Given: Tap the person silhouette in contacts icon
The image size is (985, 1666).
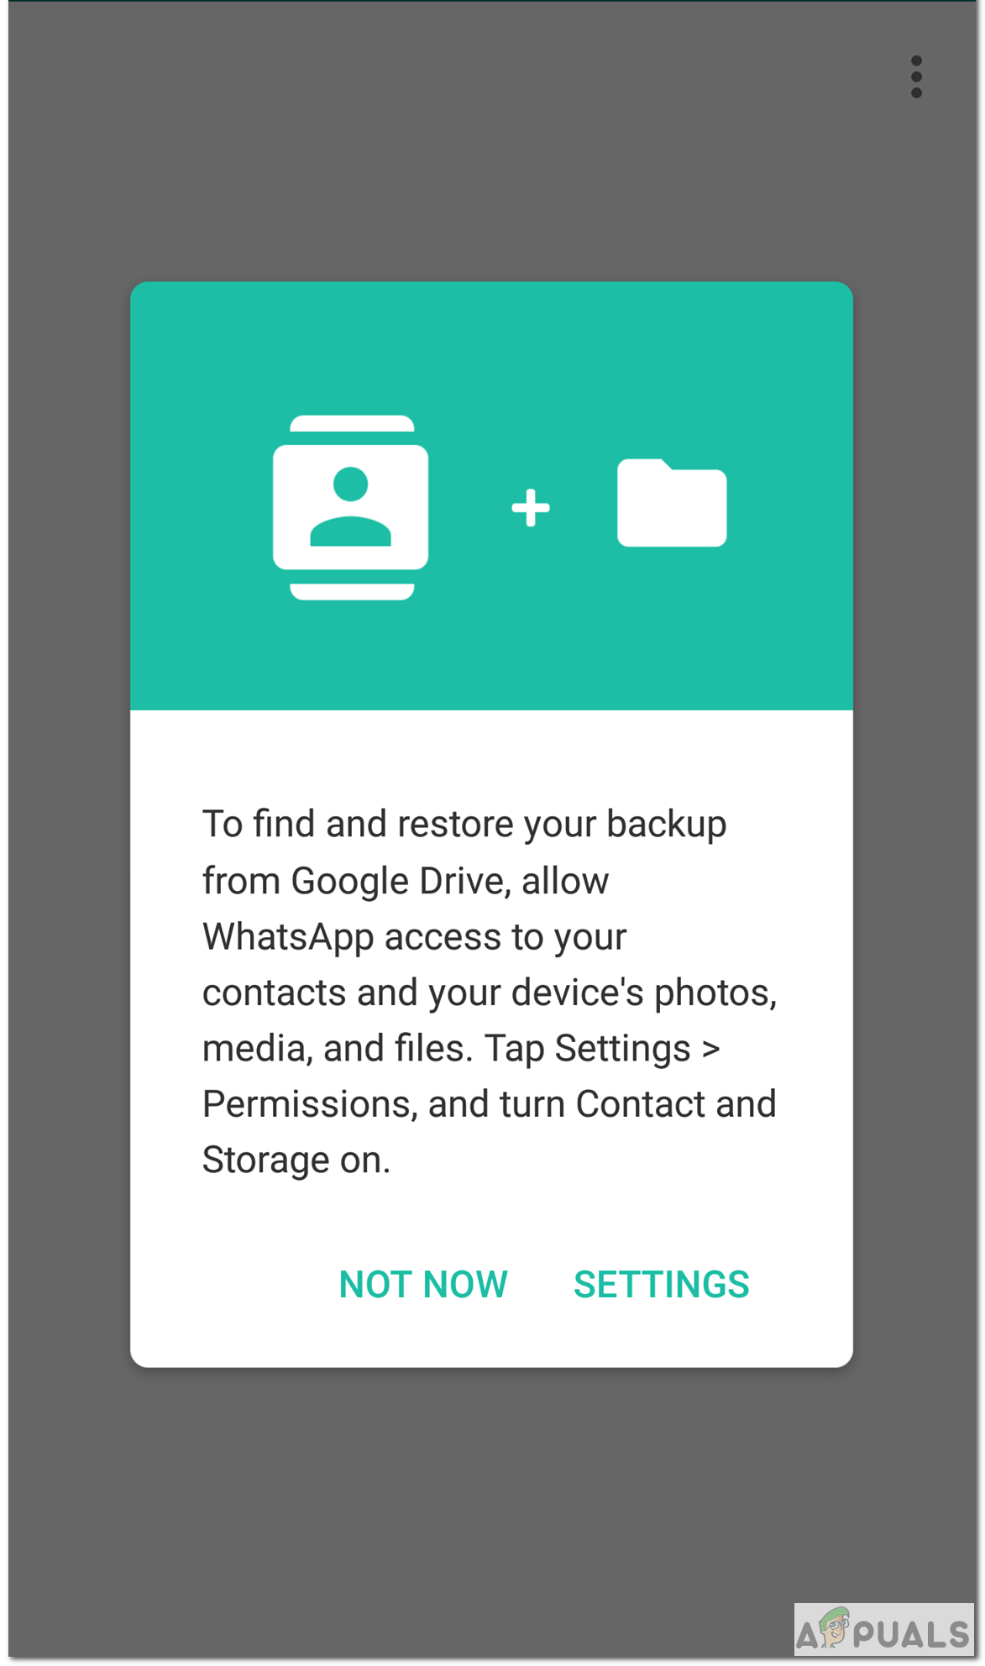Looking at the screenshot, I should 351,507.
